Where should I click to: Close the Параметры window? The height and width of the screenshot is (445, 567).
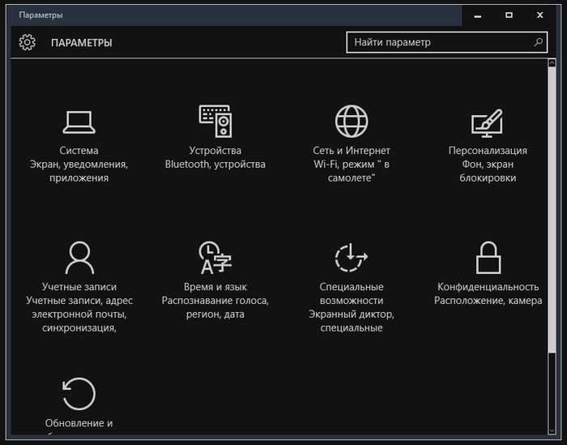(x=540, y=15)
